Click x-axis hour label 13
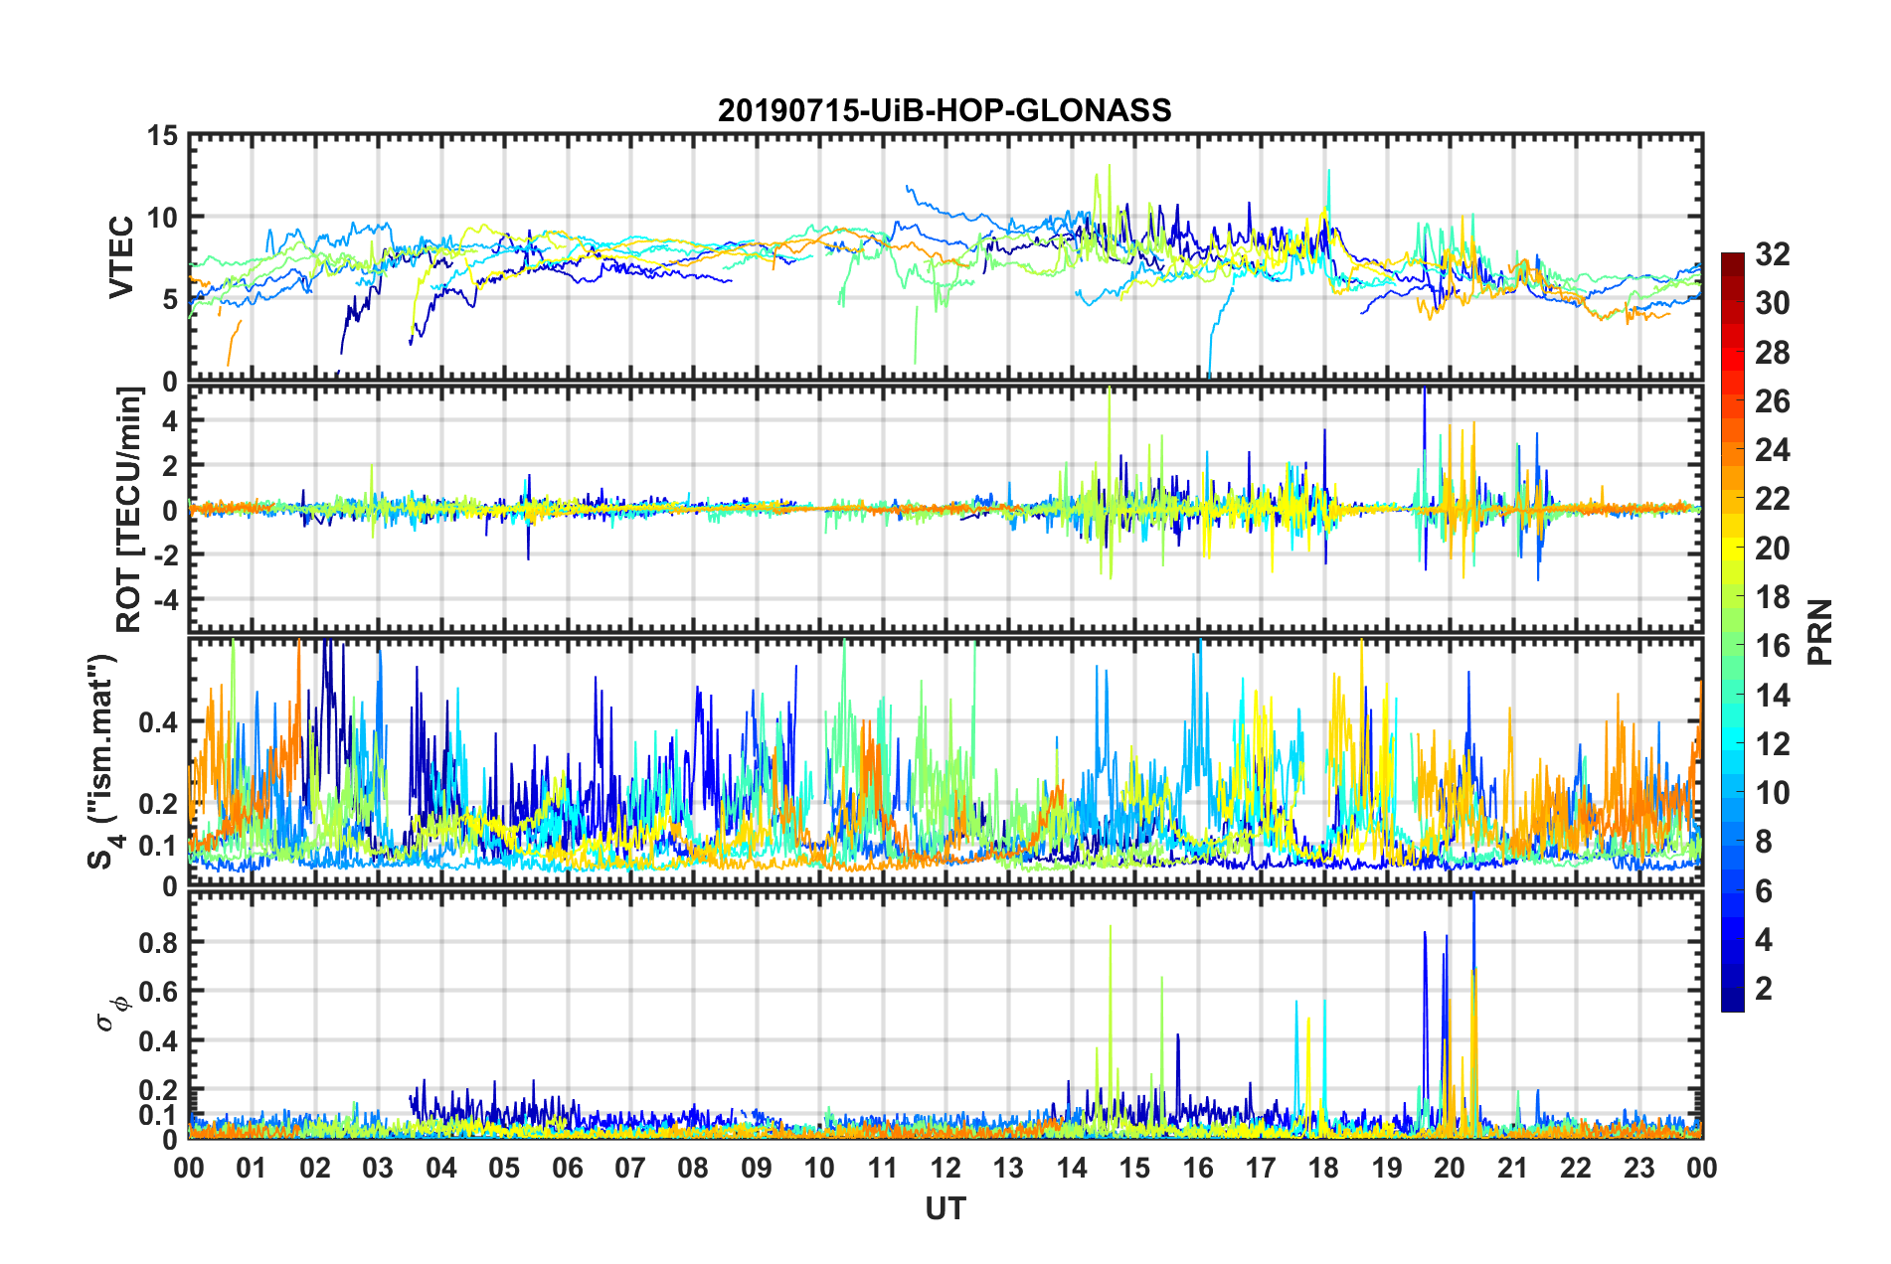 (x=1008, y=1168)
